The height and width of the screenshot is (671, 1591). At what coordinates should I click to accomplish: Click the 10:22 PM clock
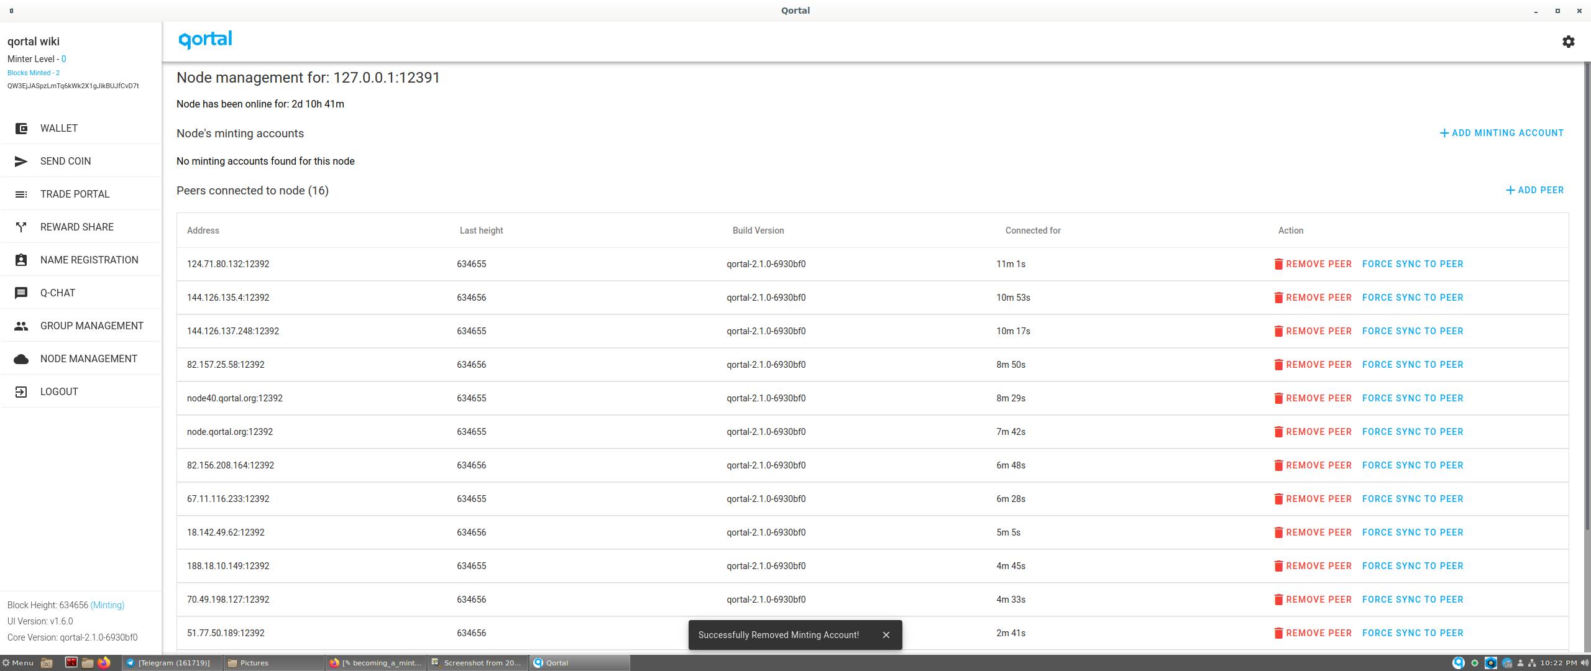1558,663
